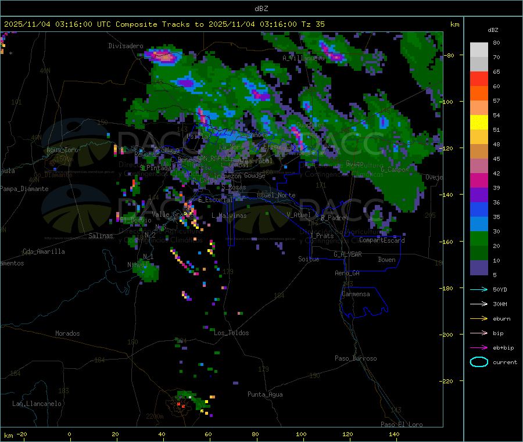Click the 'Aero_GA' map label

pos(347,273)
